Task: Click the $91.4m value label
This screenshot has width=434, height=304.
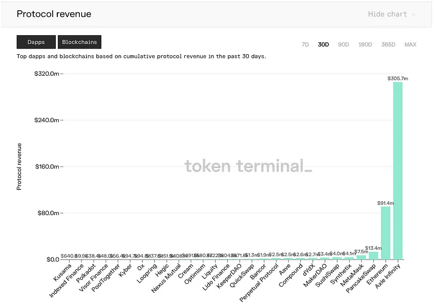Action: tap(385, 203)
